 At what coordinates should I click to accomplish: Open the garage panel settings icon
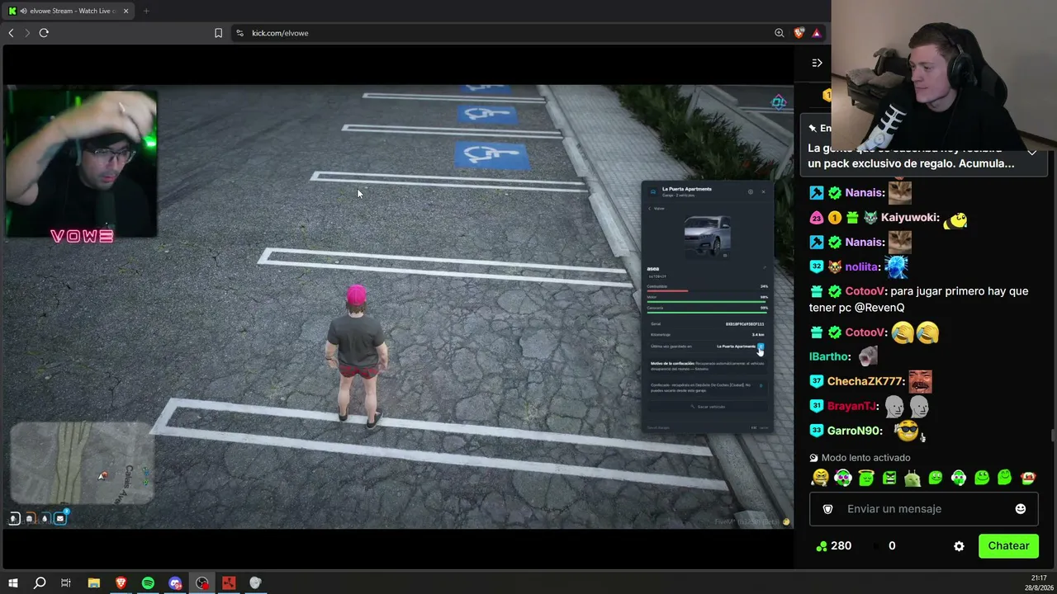click(751, 192)
